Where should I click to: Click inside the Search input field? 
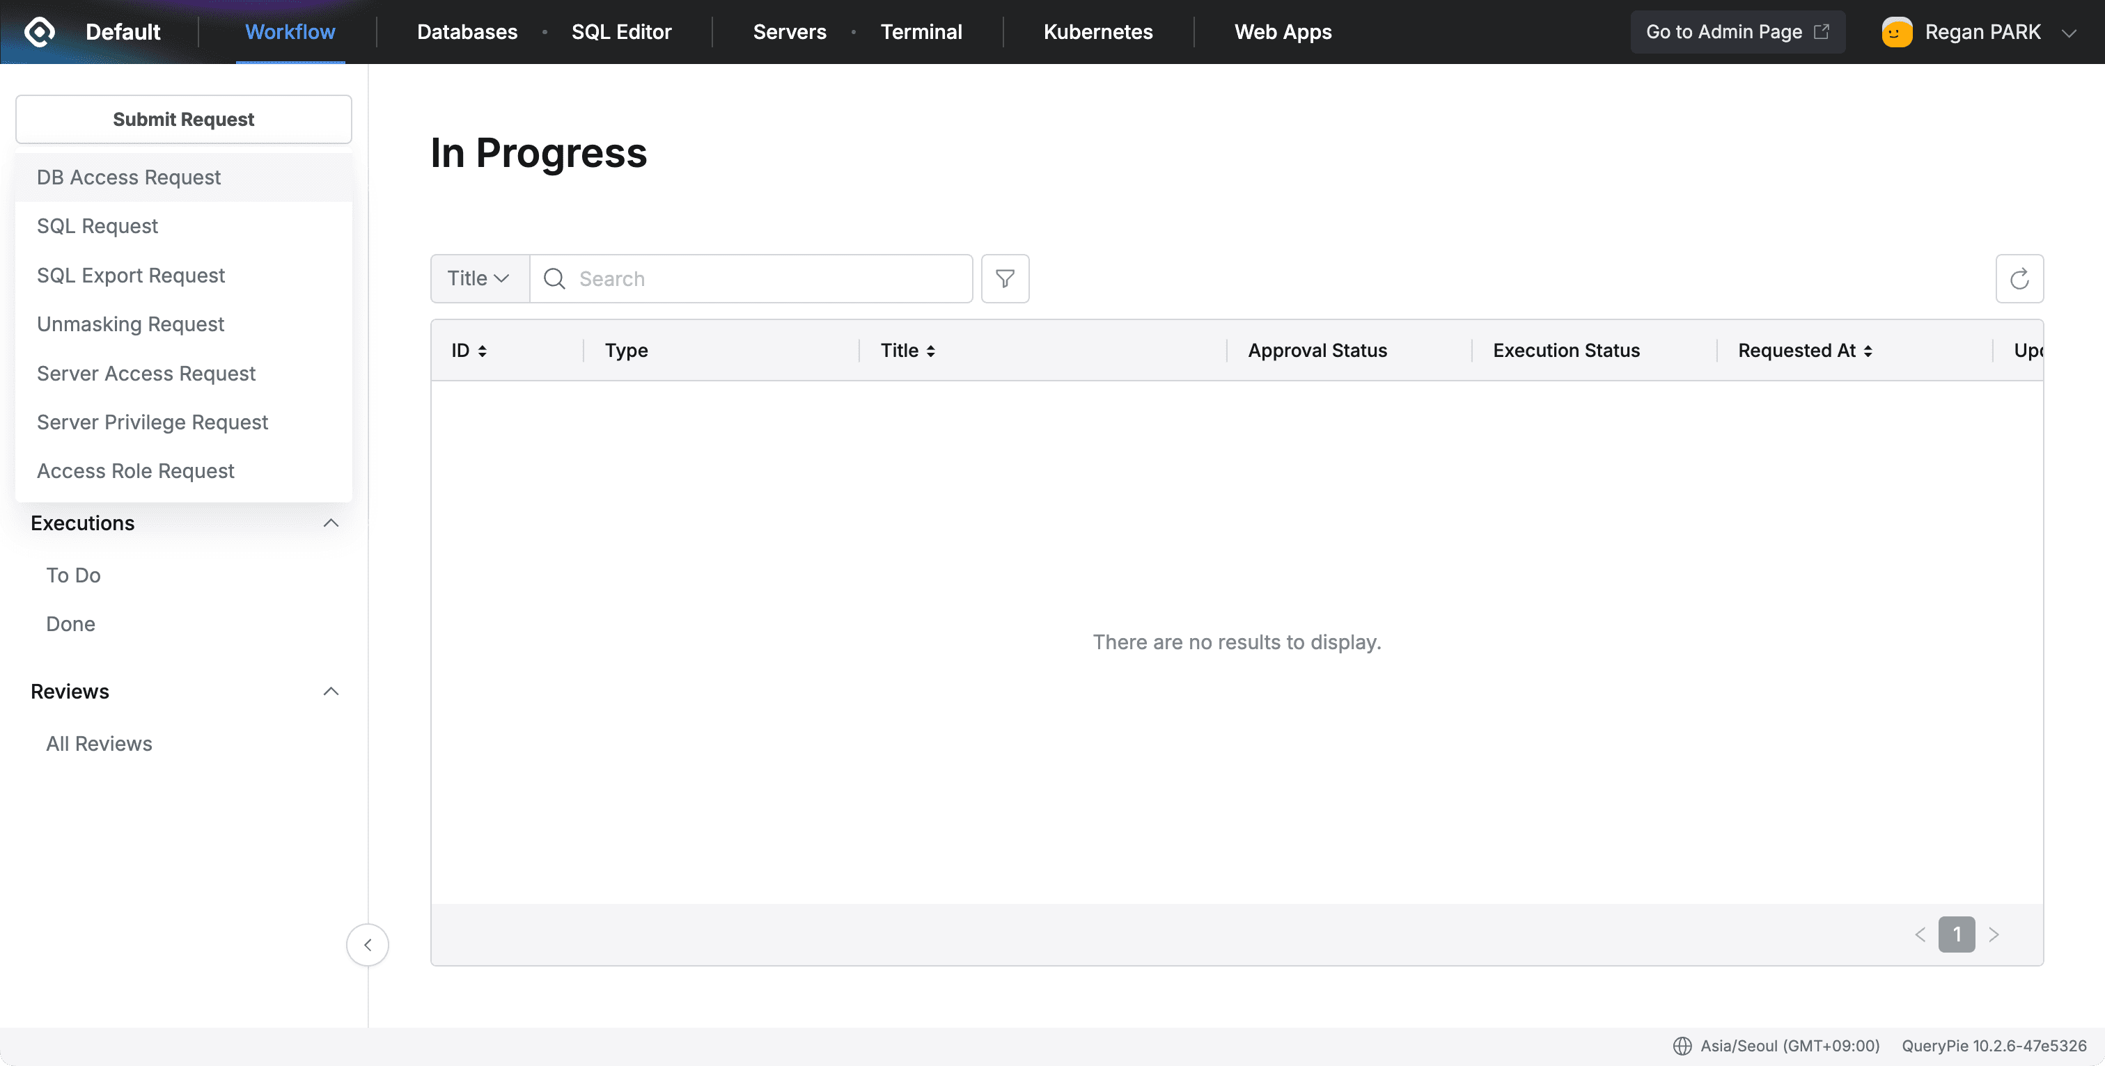pyautogui.click(x=735, y=278)
